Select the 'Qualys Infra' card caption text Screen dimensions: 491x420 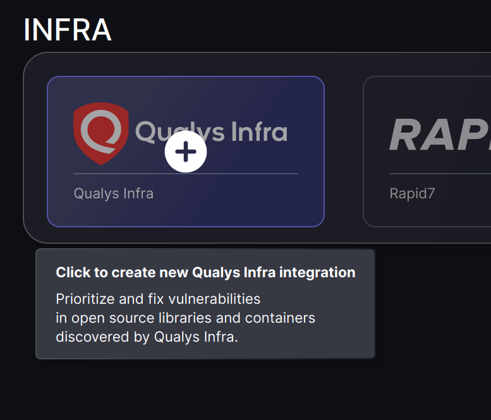(113, 193)
